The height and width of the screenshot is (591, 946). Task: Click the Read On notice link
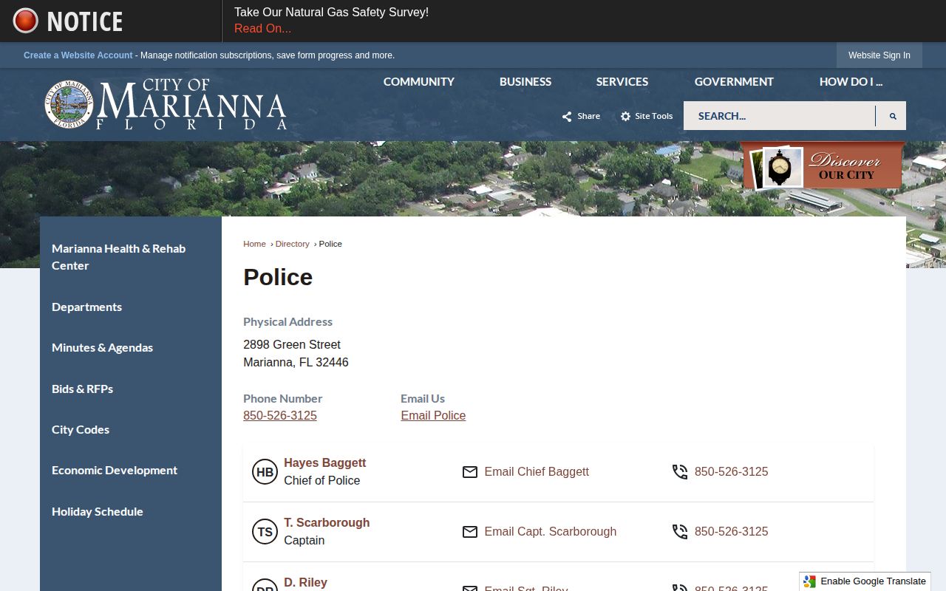pos(262,29)
